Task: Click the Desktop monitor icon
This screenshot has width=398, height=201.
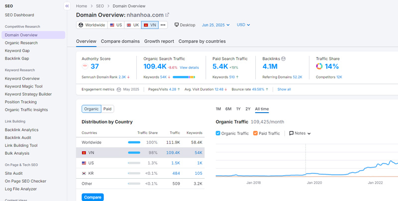Action: tap(177, 25)
